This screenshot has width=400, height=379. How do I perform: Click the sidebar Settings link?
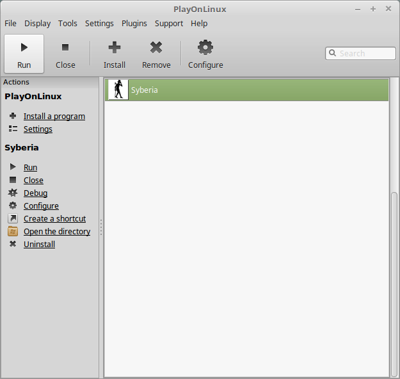[x=38, y=129]
